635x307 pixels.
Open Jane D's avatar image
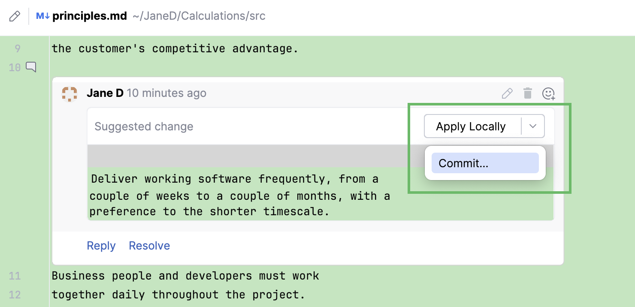coord(69,94)
